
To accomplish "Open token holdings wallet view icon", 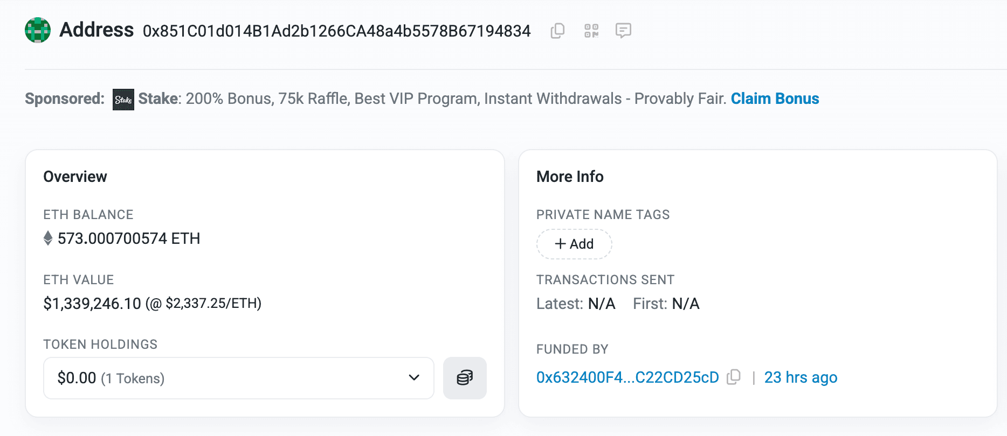I will tap(465, 378).
